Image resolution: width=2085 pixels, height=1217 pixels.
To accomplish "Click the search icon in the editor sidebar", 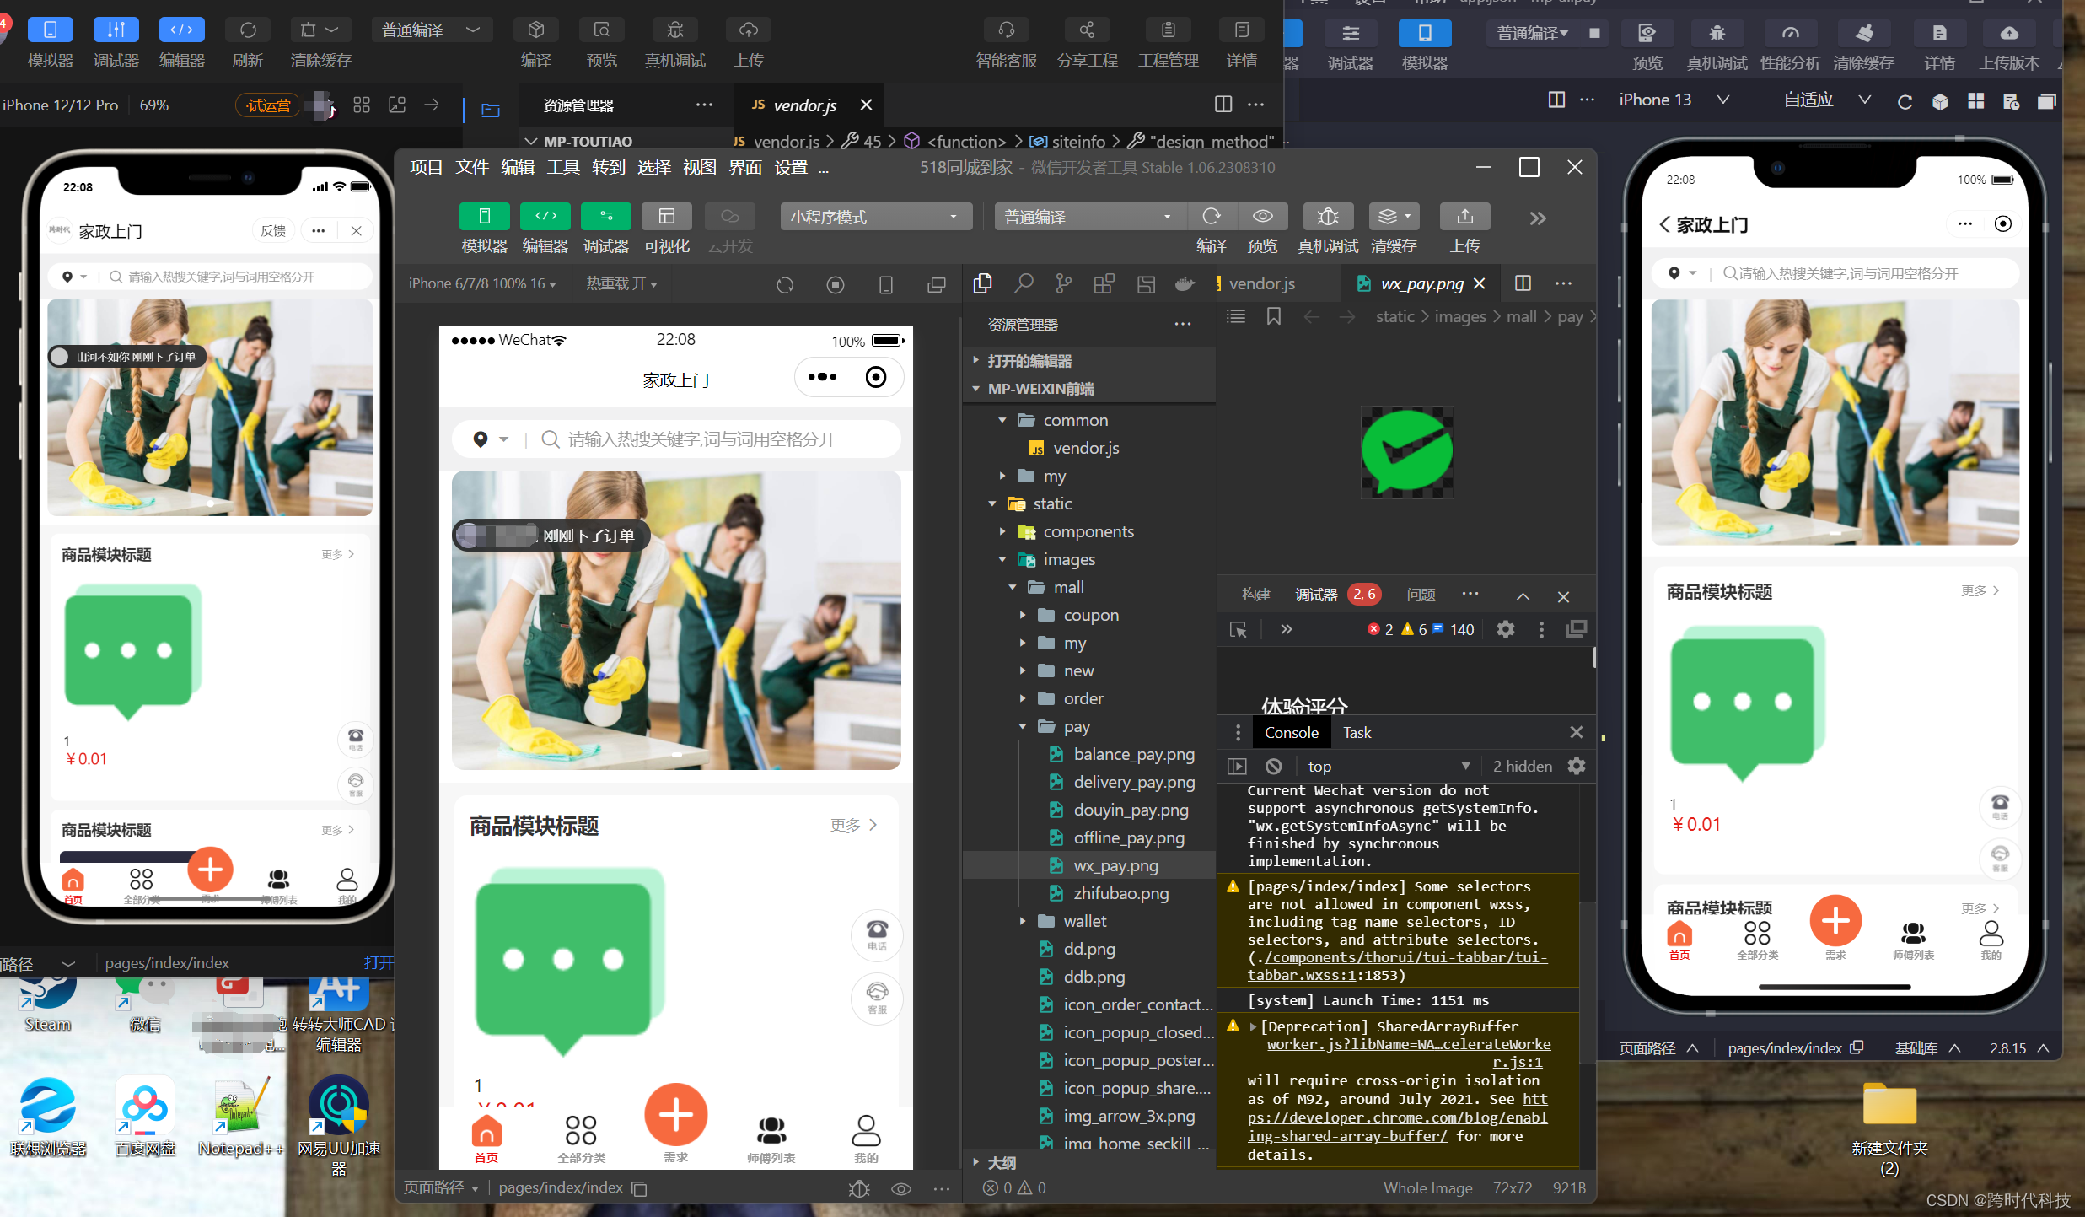I will [1023, 284].
